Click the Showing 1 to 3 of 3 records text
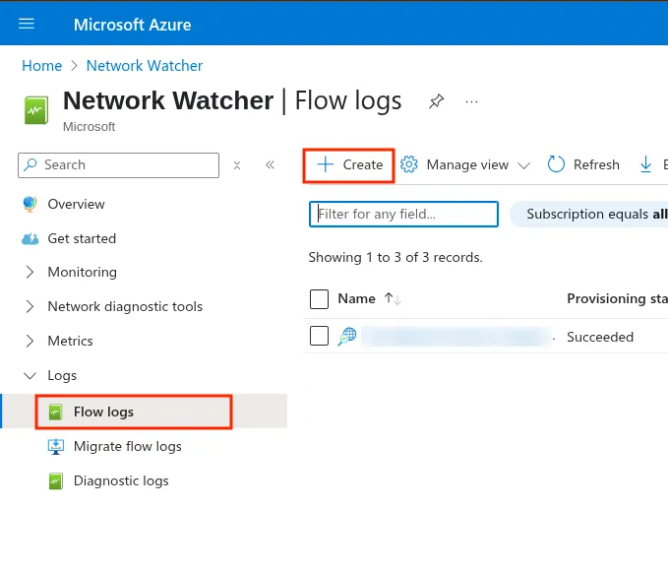This screenshot has height=572, width=668. [x=395, y=257]
